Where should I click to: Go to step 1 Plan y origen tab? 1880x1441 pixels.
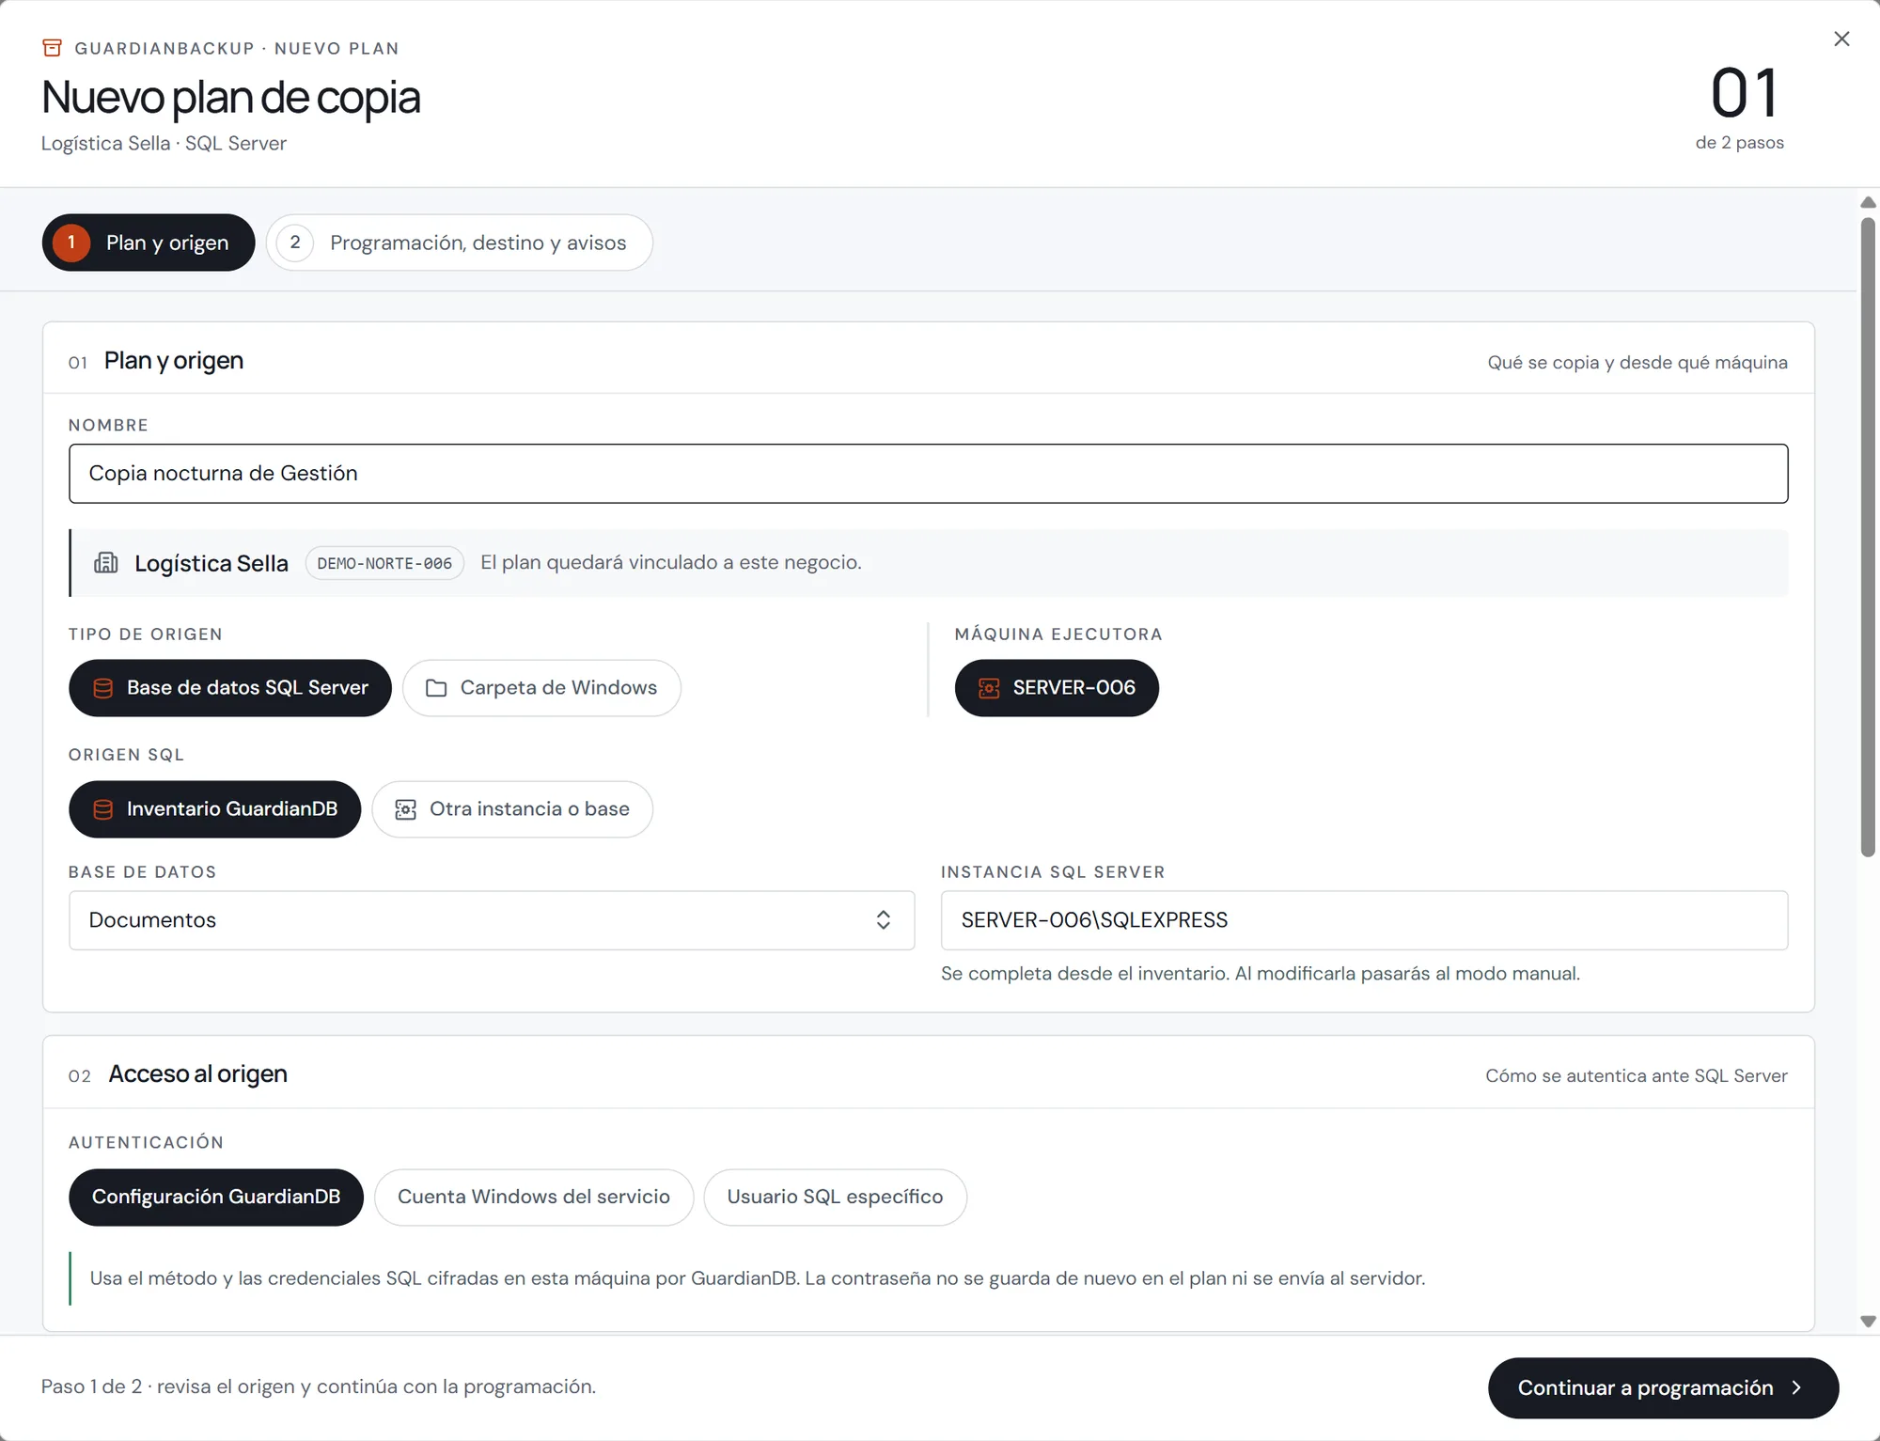click(149, 243)
